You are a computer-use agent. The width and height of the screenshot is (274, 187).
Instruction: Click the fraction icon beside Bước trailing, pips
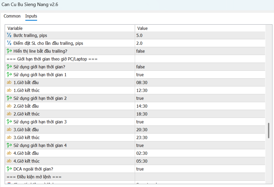coord(9,35)
